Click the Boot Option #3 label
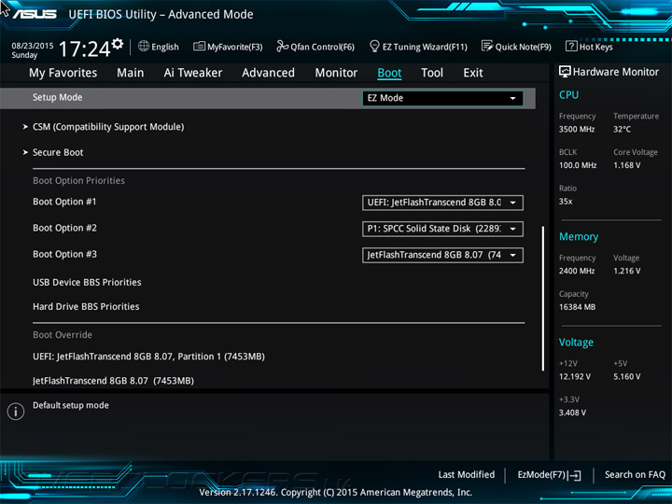The width and height of the screenshot is (672, 504). (x=64, y=254)
